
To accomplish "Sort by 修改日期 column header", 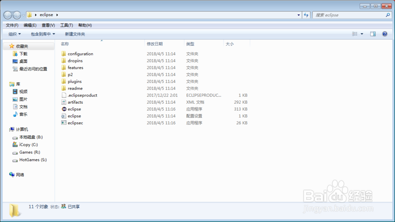I will point(155,44).
